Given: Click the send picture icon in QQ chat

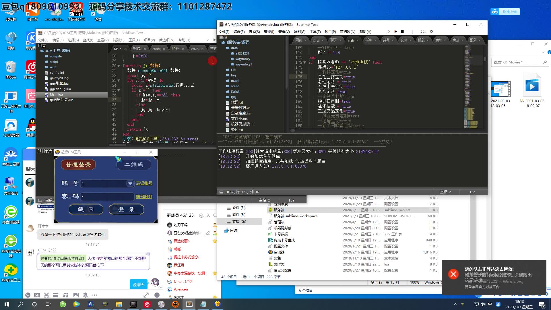Looking at the screenshot, I should 76,295.
